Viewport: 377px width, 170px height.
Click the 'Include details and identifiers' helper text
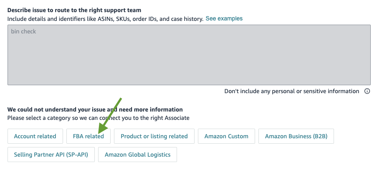click(x=105, y=19)
